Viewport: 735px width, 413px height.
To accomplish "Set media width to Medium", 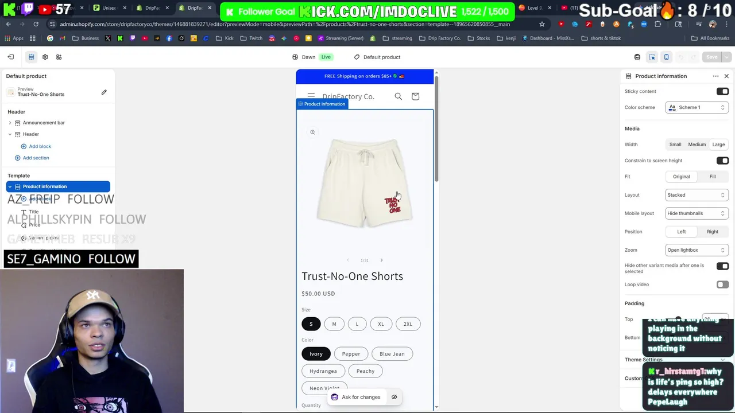I will click(697, 145).
